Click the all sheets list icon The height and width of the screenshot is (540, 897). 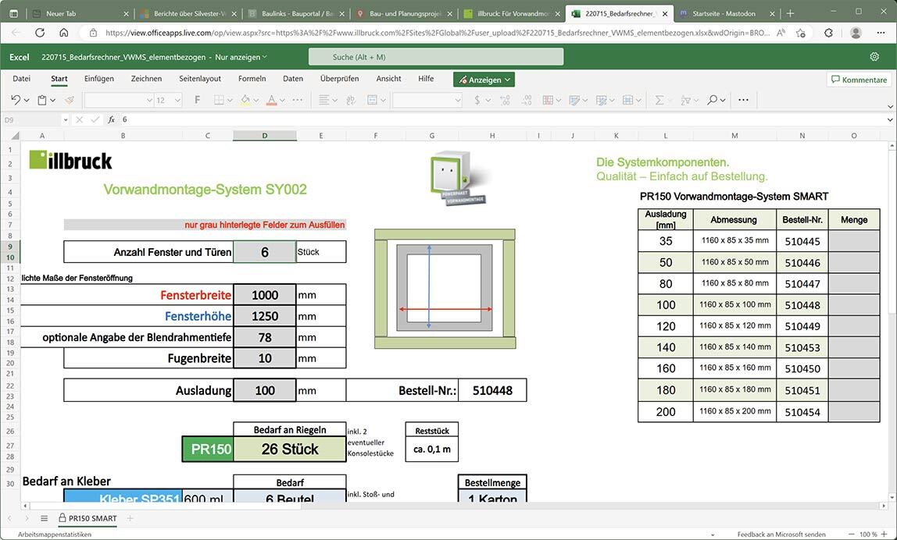(44, 518)
